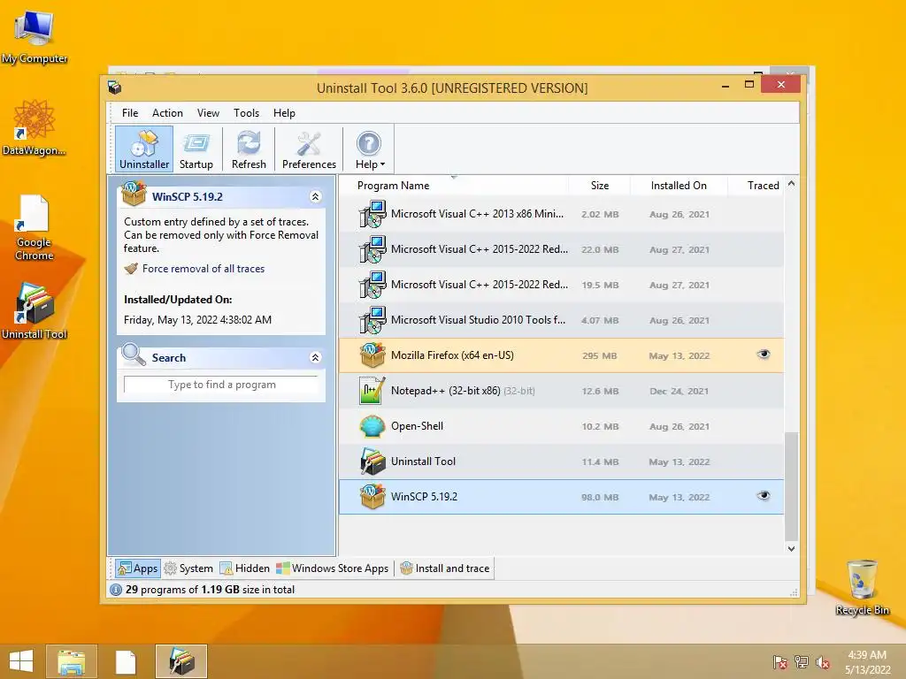
Task: Switch to the Hidden tab
Action: pos(245,568)
